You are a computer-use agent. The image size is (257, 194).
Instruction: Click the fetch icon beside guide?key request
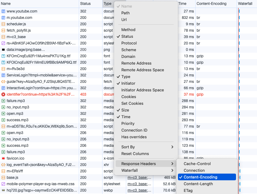(3, 82)
